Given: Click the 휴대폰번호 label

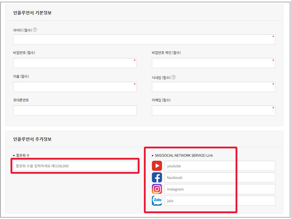Looking at the screenshot, I should 21,100.
